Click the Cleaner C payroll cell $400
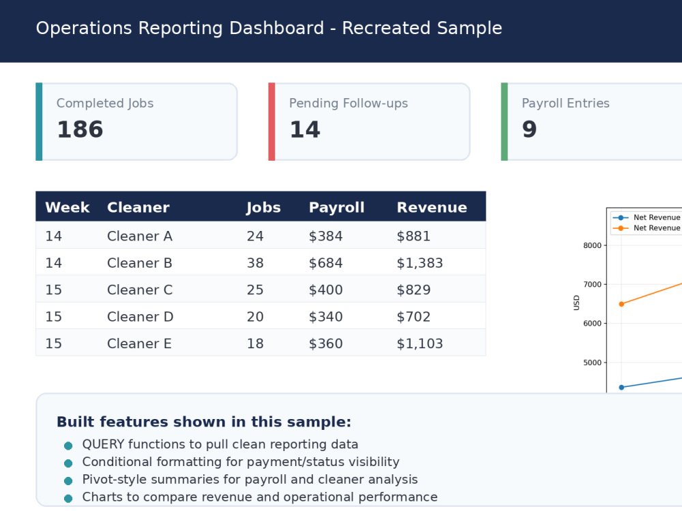This screenshot has width=682, height=511. (326, 290)
